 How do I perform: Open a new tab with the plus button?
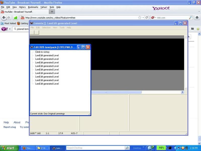(x=52, y=12)
